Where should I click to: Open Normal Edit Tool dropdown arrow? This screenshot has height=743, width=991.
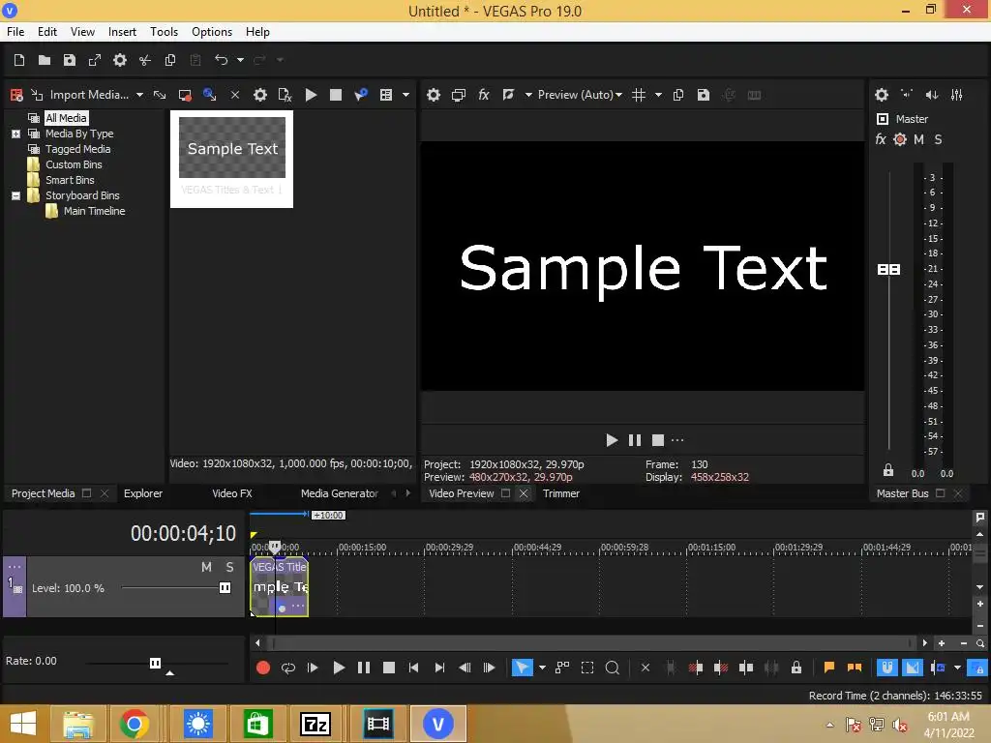(x=542, y=668)
